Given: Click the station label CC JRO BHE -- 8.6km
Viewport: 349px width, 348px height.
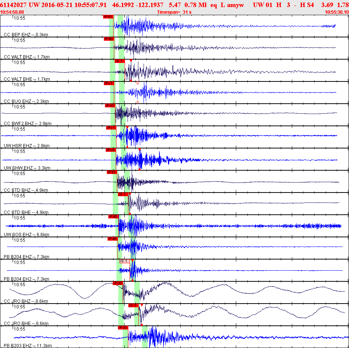Looking at the screenshot, I should pos(26,324).
